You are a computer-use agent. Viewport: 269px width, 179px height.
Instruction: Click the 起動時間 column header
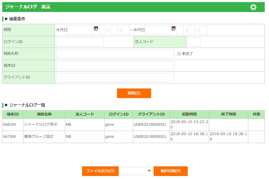coord(189,114)
